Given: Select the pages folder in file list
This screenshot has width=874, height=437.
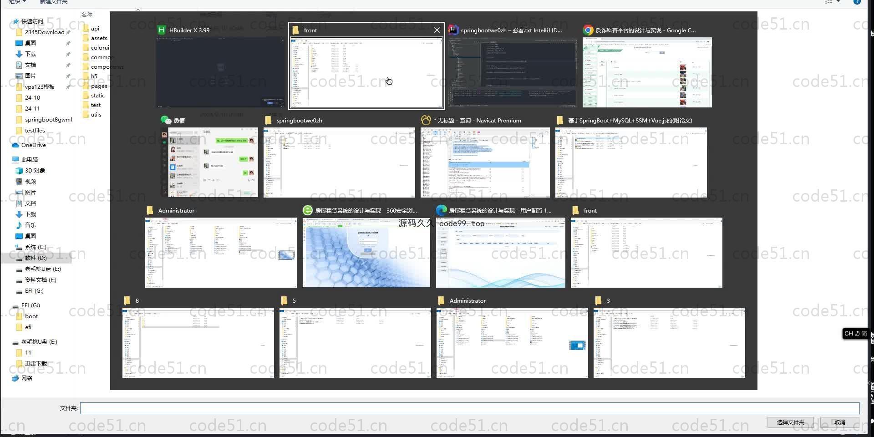Looking at the screenshot, I should coord(99,86).
